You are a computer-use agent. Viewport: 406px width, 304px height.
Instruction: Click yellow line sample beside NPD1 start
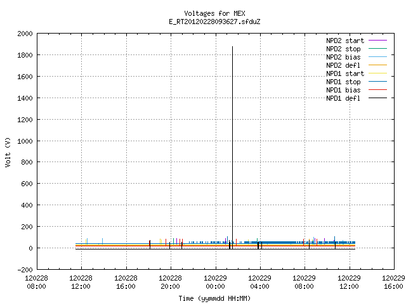coord(377,73)
